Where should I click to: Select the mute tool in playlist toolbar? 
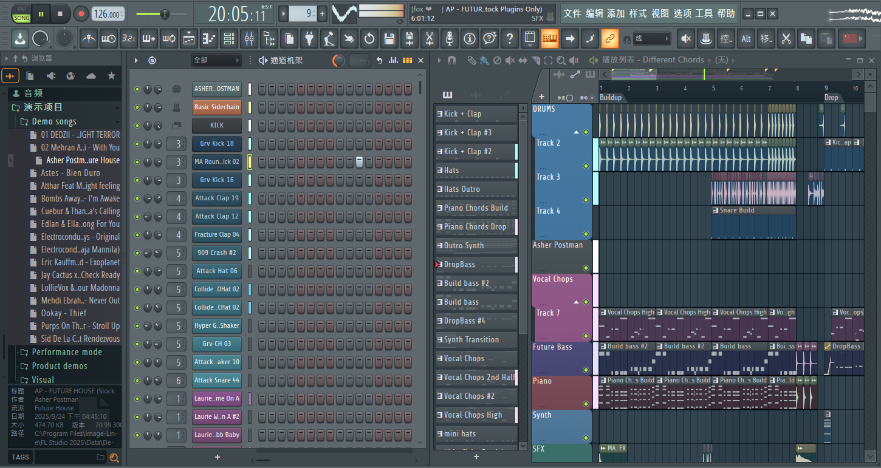click(x=510, y=60)
